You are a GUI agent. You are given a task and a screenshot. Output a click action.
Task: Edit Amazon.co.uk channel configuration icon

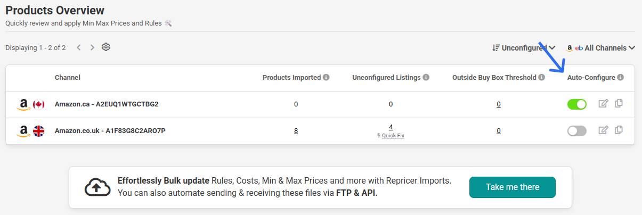604,130
